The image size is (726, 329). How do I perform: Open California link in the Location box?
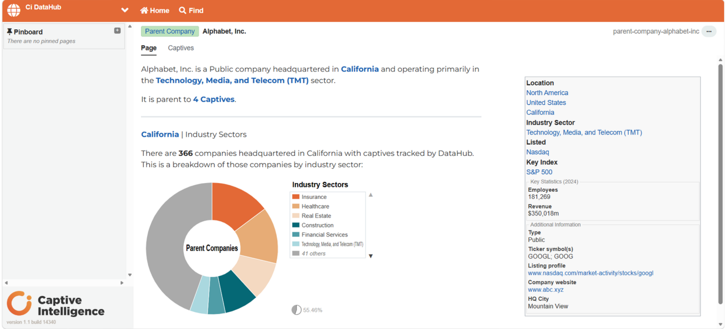(540, 112)
